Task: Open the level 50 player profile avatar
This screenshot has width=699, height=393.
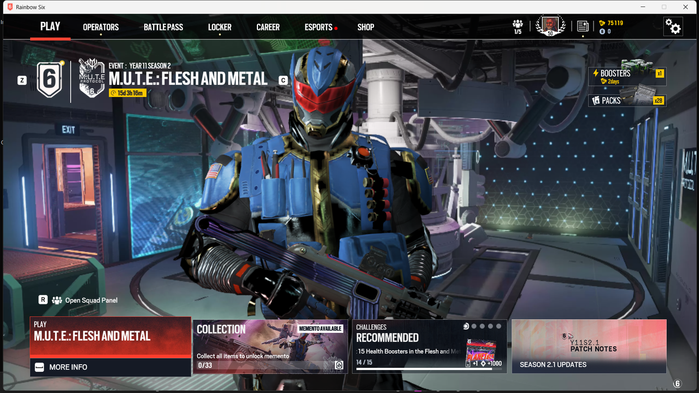Action: [550, 26]
